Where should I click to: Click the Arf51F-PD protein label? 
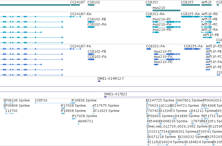coord(214,46)
